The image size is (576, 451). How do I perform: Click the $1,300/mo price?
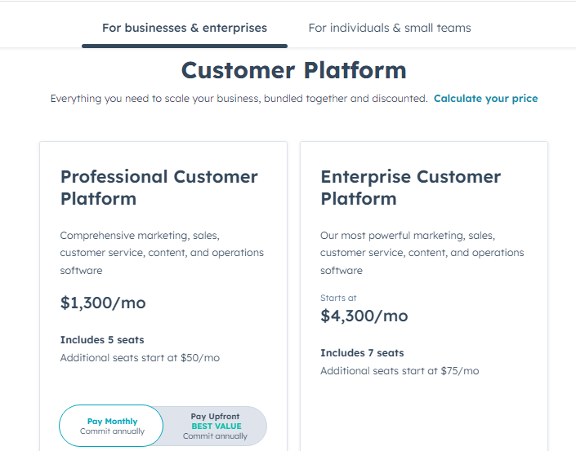[x=103, y=303]
